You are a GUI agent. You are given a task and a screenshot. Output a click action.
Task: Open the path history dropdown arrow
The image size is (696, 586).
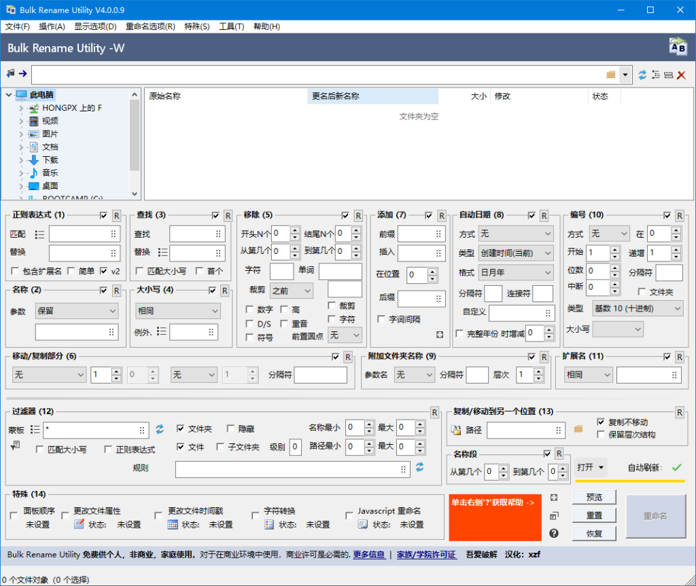tap(625, 75)
